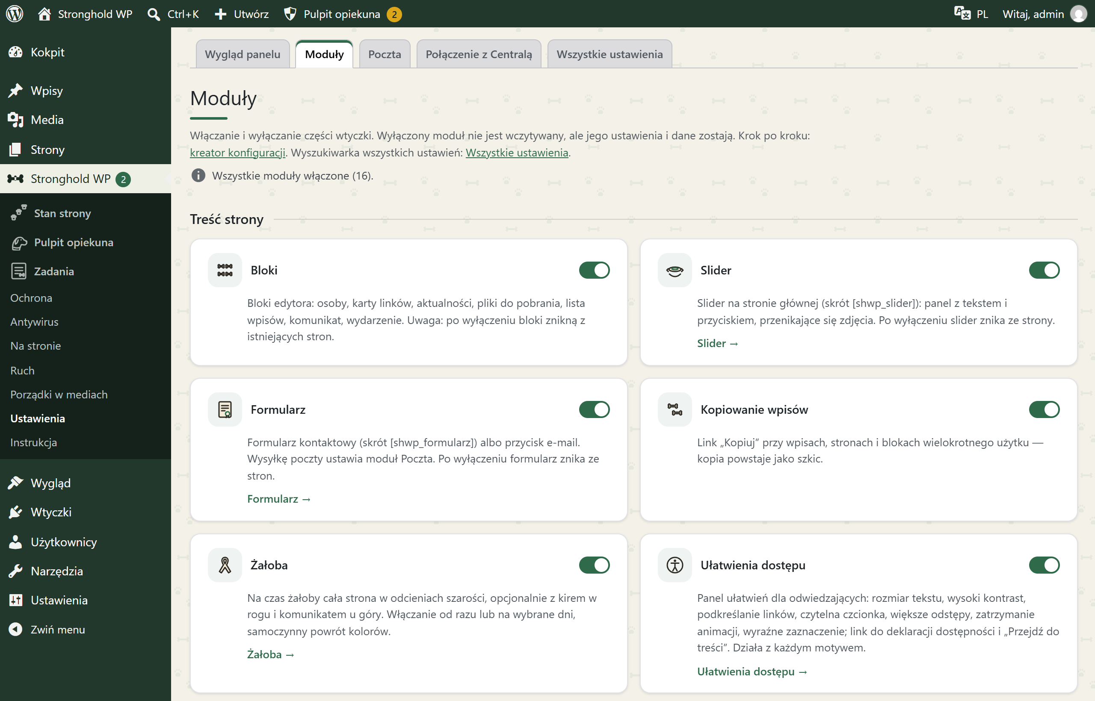The height and width of the screenshot is (701, 1095).
Task: Follow the kreator konfiguracji link
Action: pyautogui.click(x=237, y=153)
